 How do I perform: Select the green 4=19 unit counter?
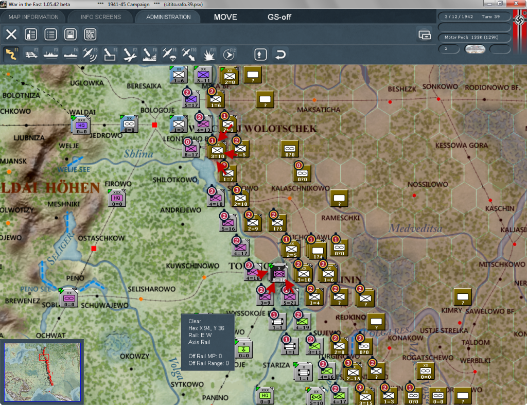[302, 322]
